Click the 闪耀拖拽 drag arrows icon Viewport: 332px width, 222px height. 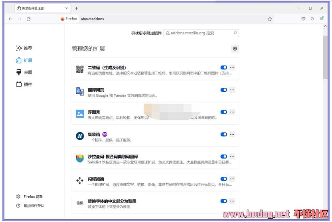(x=80, y=180)
